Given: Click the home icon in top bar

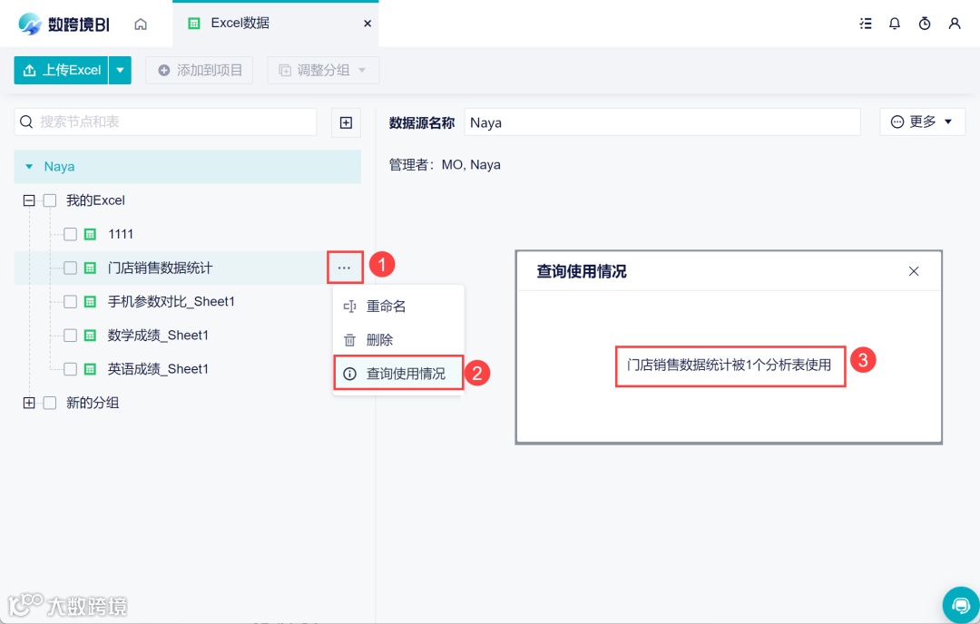Looking at the screenshot, I should coord(141,24).
